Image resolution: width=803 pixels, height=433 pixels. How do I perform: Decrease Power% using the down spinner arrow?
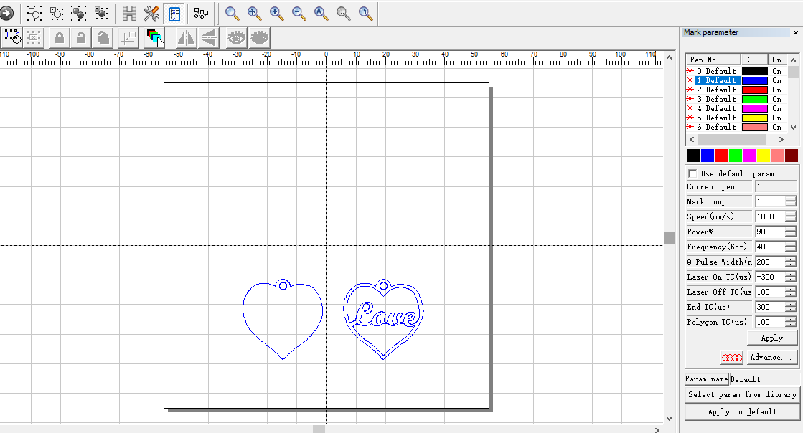pyautogui.click(x=790, y=234)
